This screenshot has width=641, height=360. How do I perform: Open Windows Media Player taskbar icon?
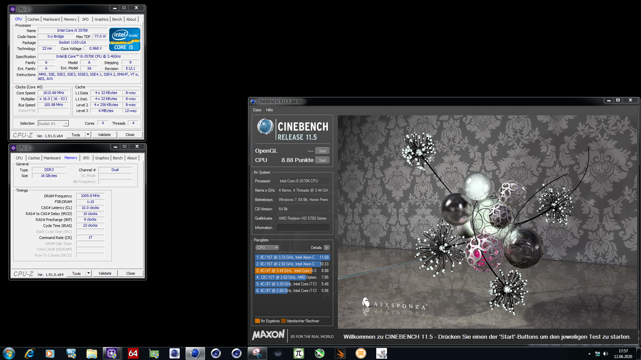click(x=50, y=353)
